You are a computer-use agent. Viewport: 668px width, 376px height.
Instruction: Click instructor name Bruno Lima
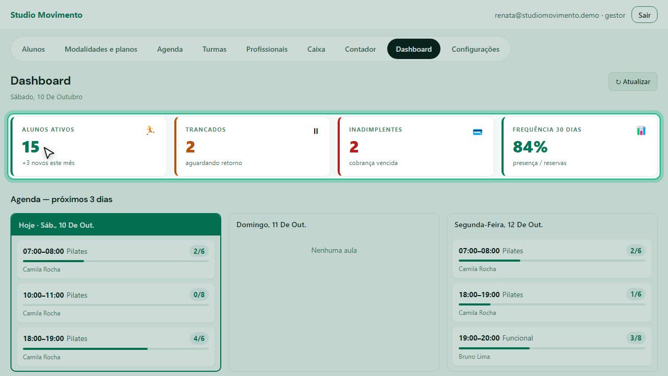(x=474, y=357)
